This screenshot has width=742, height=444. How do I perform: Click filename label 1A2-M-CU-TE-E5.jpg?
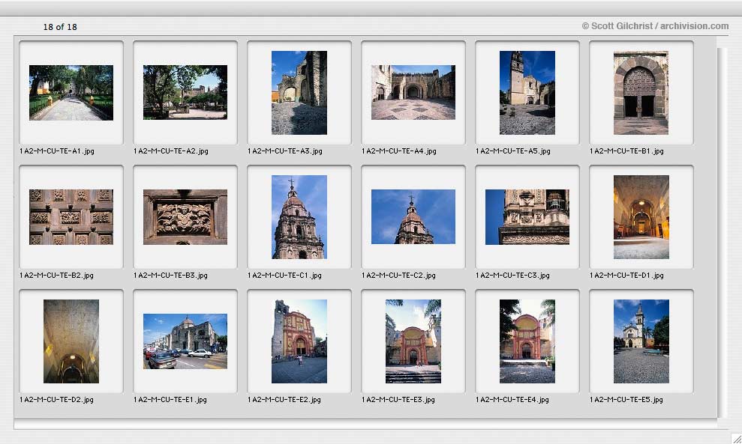click(626, 400)
